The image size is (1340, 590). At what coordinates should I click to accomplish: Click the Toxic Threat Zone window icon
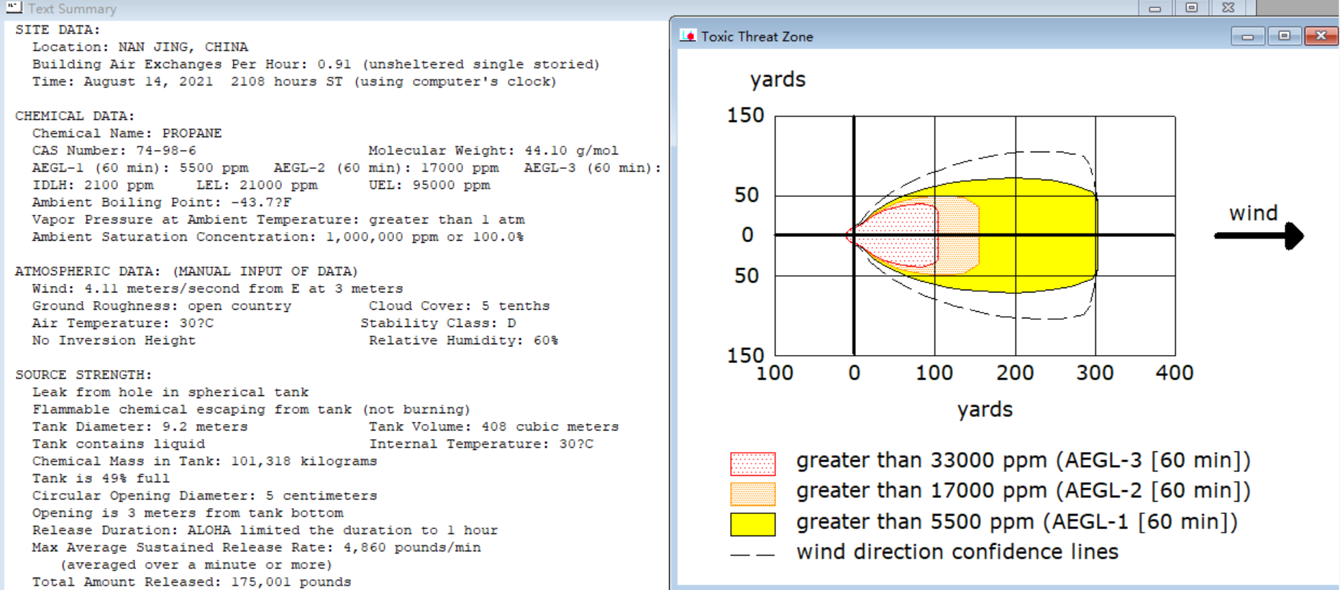[x=688, y=36]
